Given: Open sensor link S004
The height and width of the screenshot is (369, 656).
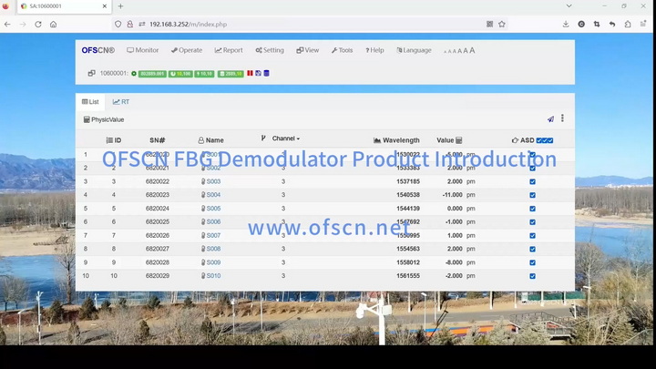Looking at the screenshot, I should pyautogui.click(x=213, y=195).
